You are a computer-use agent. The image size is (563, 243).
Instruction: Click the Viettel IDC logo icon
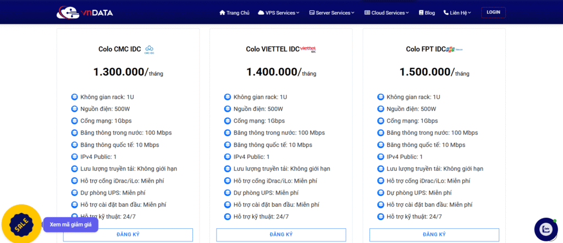tap(309, 49)
